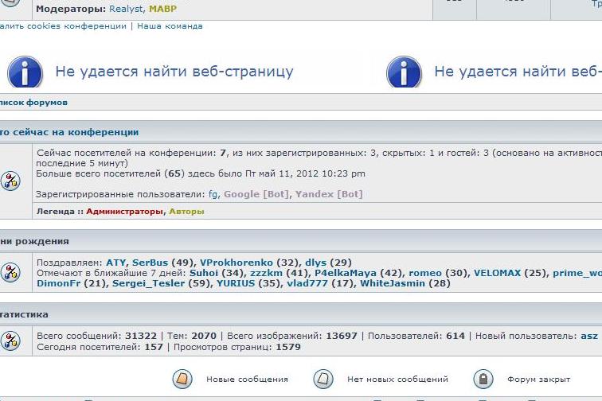602x401 pixels.
Task: Open the Наша команда team page
Action: tap(170, 26)
